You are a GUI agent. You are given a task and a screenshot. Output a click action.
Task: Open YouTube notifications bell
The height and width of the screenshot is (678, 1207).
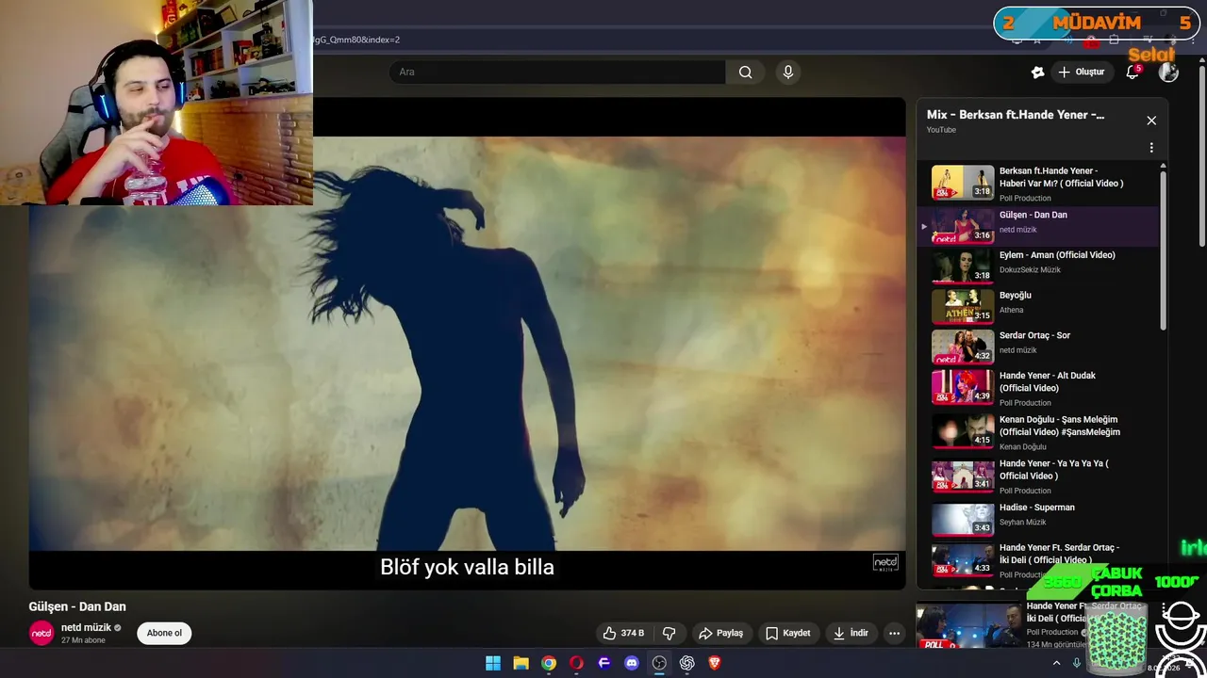tap(1133, 72)
